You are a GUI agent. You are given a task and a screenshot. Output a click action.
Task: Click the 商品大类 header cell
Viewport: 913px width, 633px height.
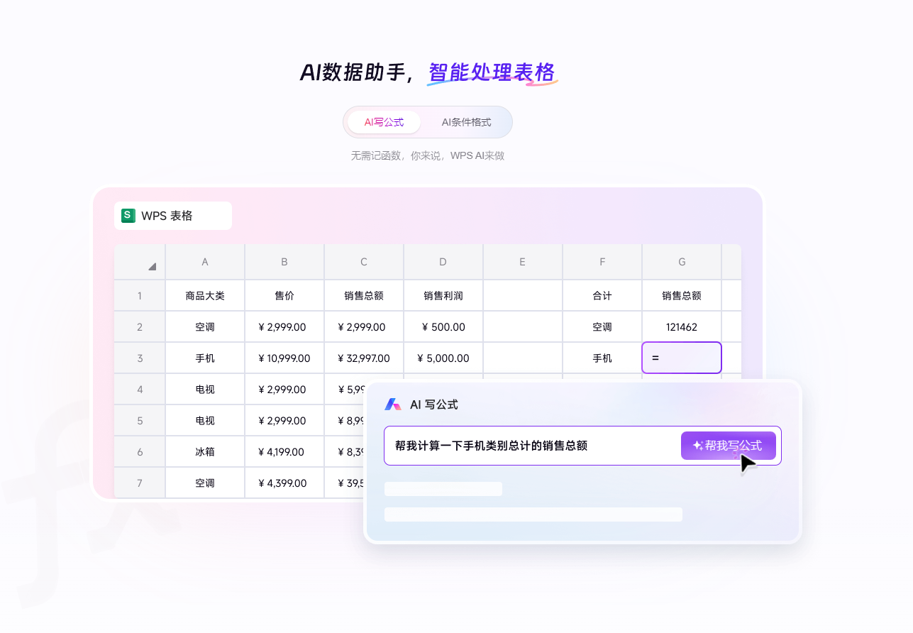(x=205, y=296)
